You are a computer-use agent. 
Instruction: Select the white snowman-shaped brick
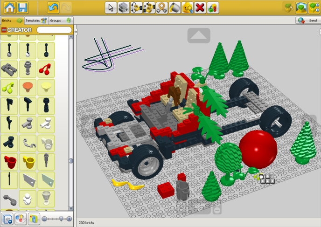coord(28,199)
